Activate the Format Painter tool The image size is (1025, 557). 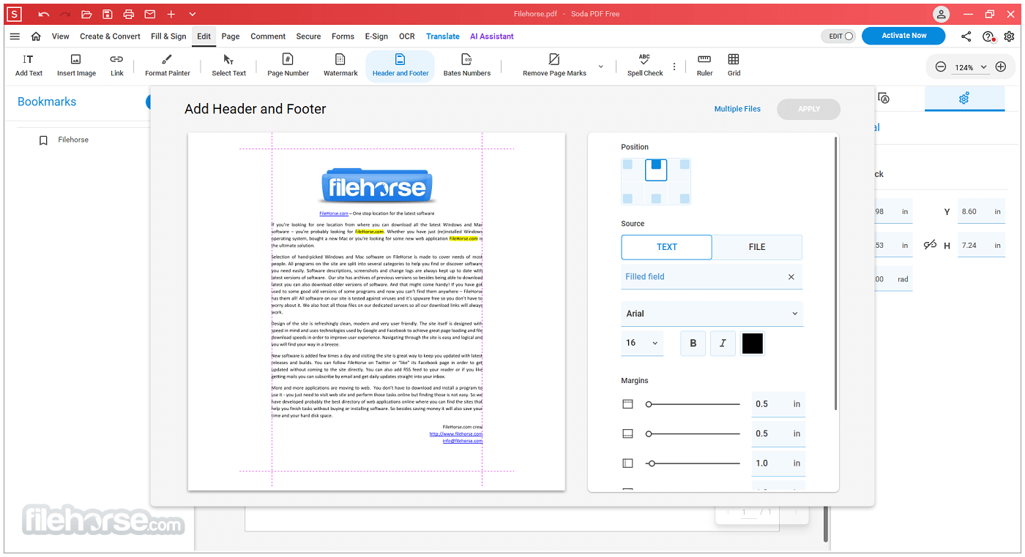tap(168, 65)
